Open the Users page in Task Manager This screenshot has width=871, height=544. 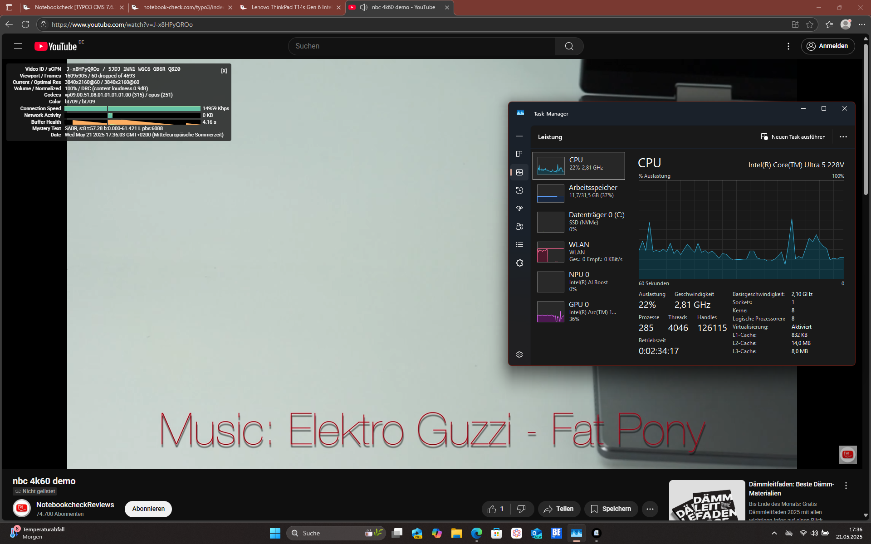(x=519, y=227)
